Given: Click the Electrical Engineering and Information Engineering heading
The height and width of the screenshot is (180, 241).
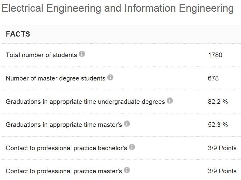Looking at the screenshot, I should [x=117, y=8].
